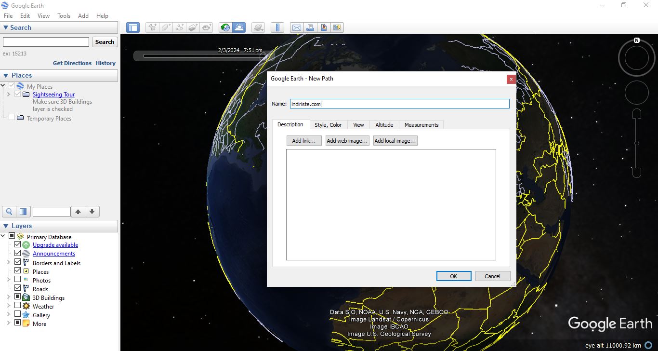Expand the Borders and Labels layer node
The width and height of the screenshot is (658, 351).
click(8, 263)
